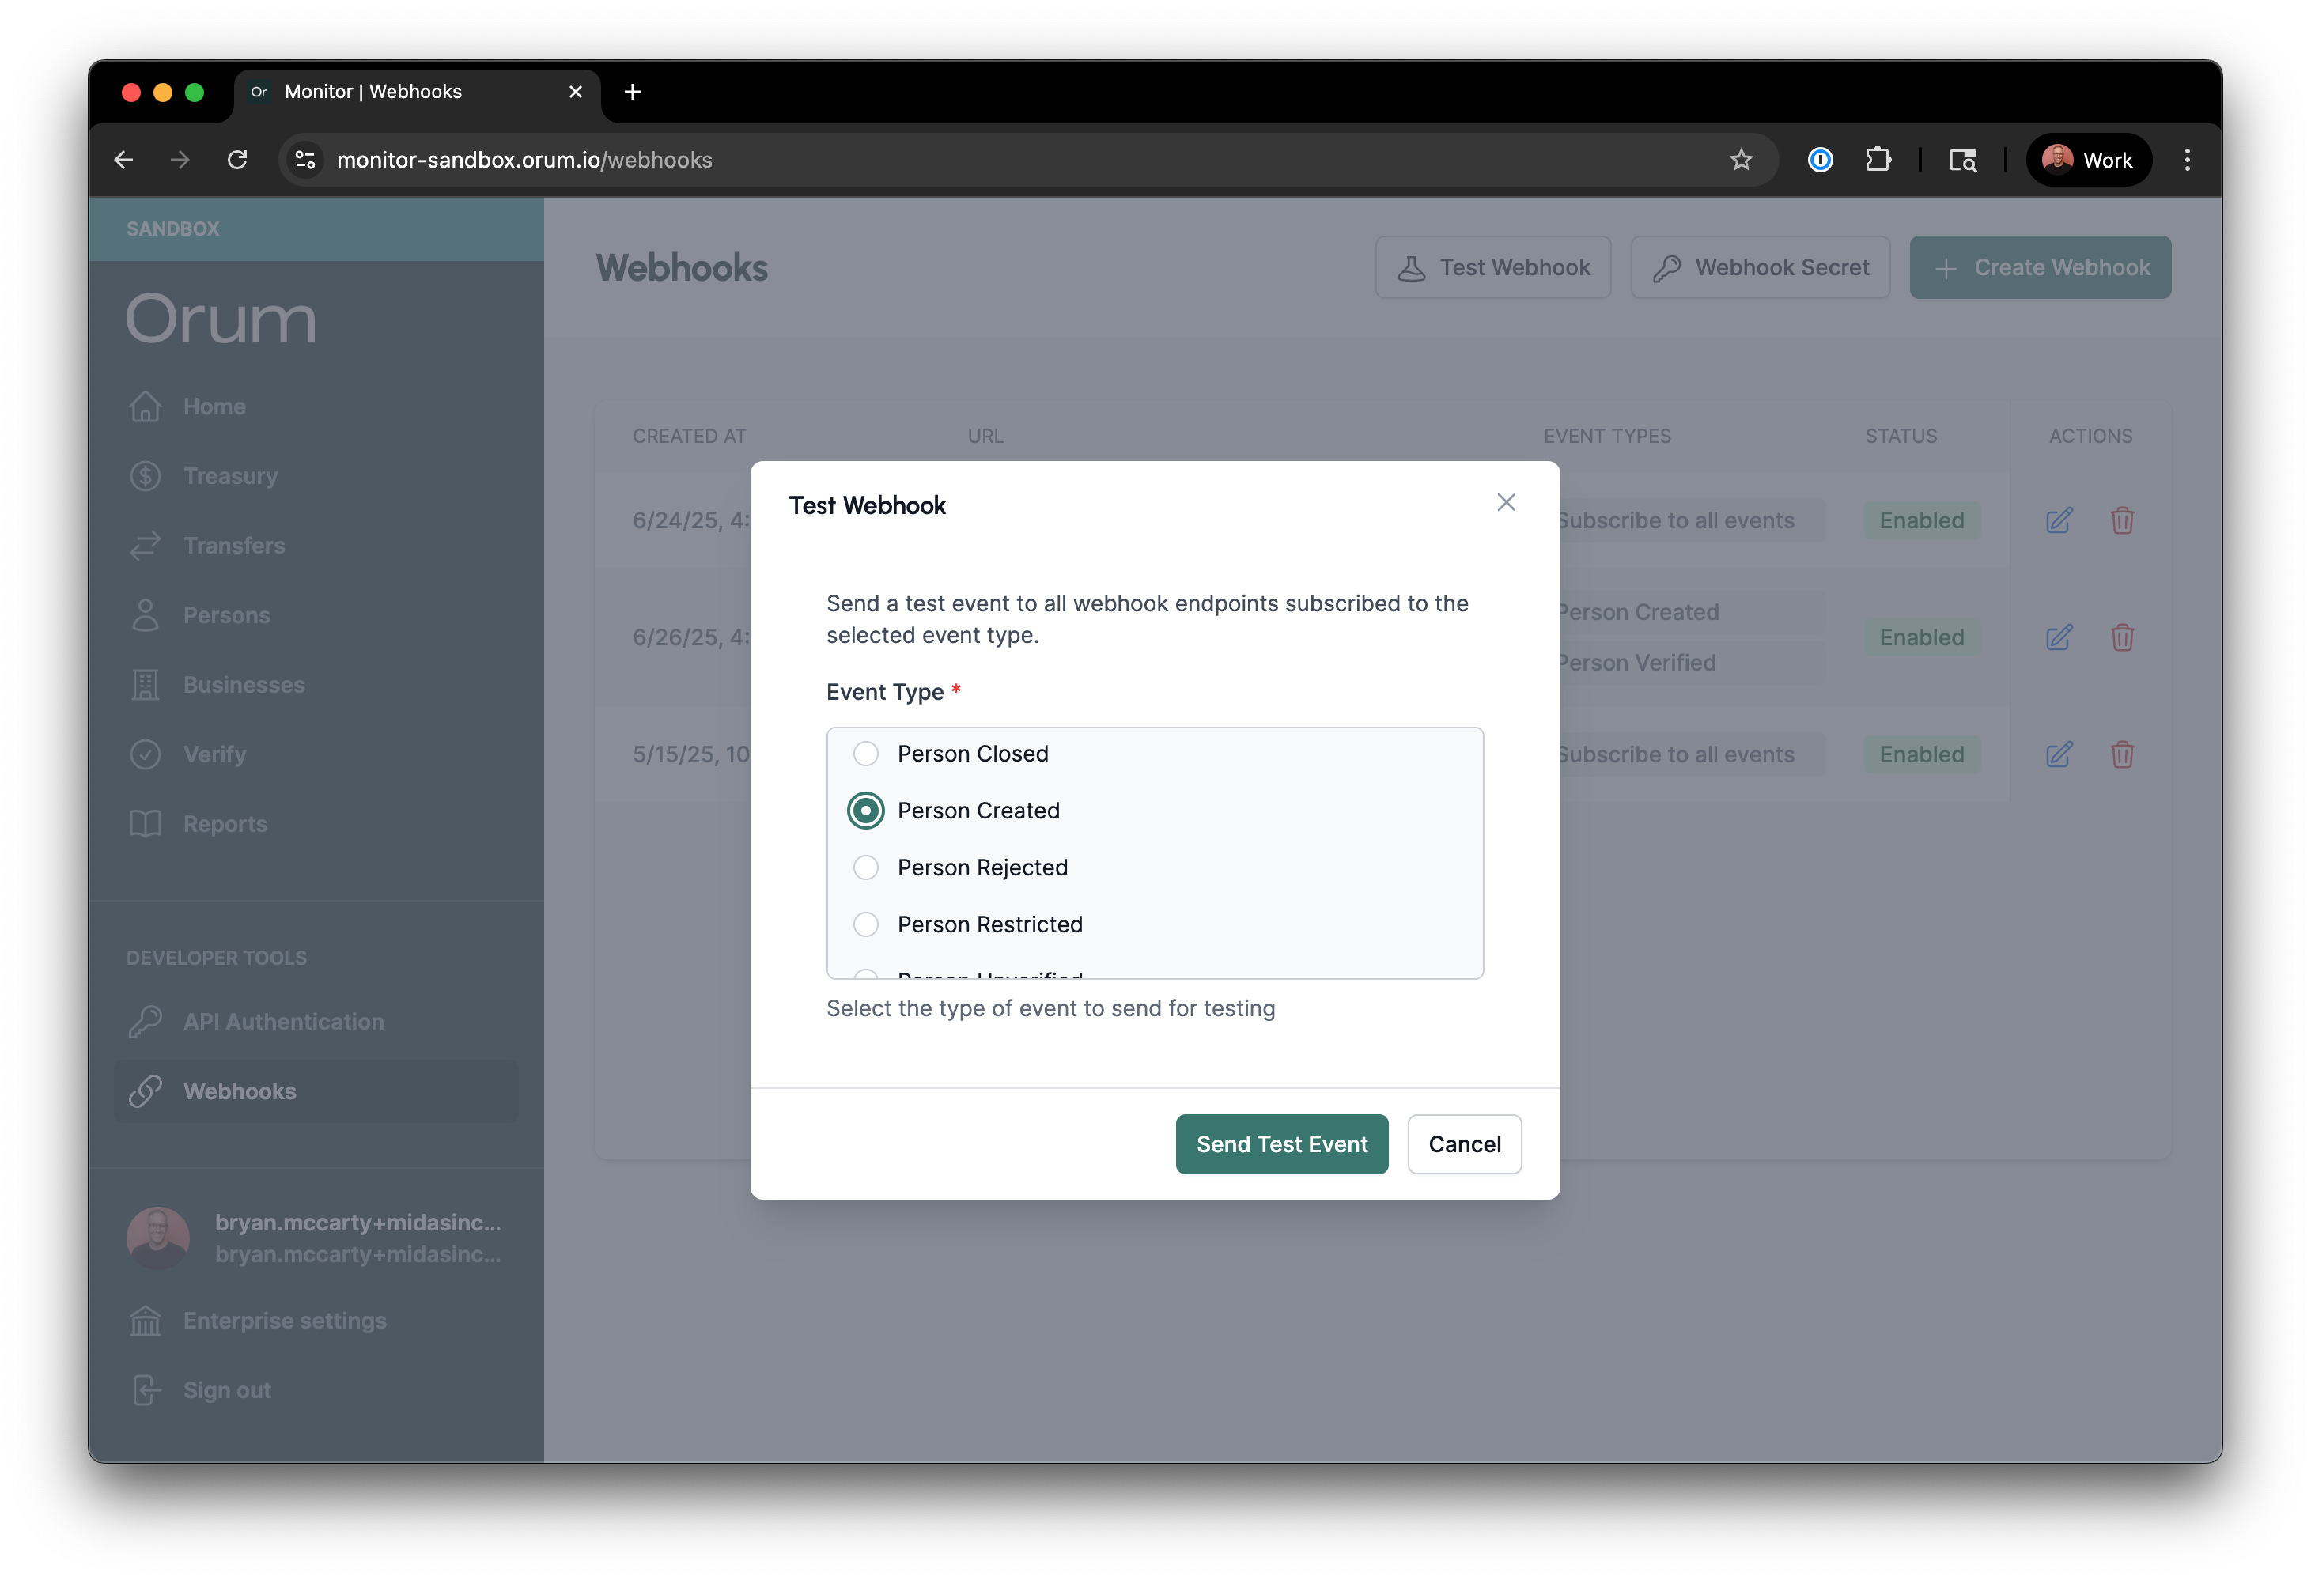Open a new browser tab

tap(633, 92)
